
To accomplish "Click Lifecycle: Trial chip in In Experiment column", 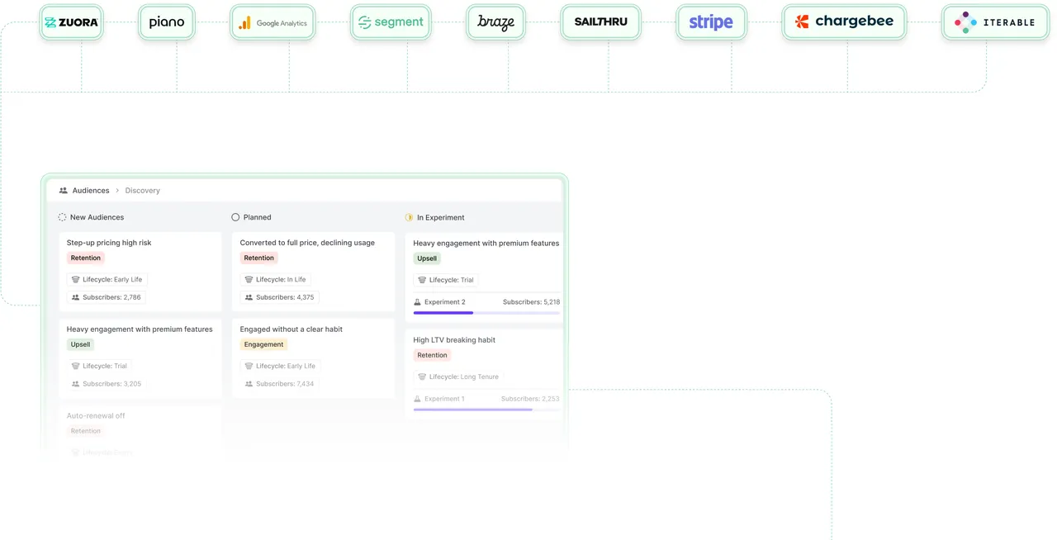I will click(x=446, y=280).
